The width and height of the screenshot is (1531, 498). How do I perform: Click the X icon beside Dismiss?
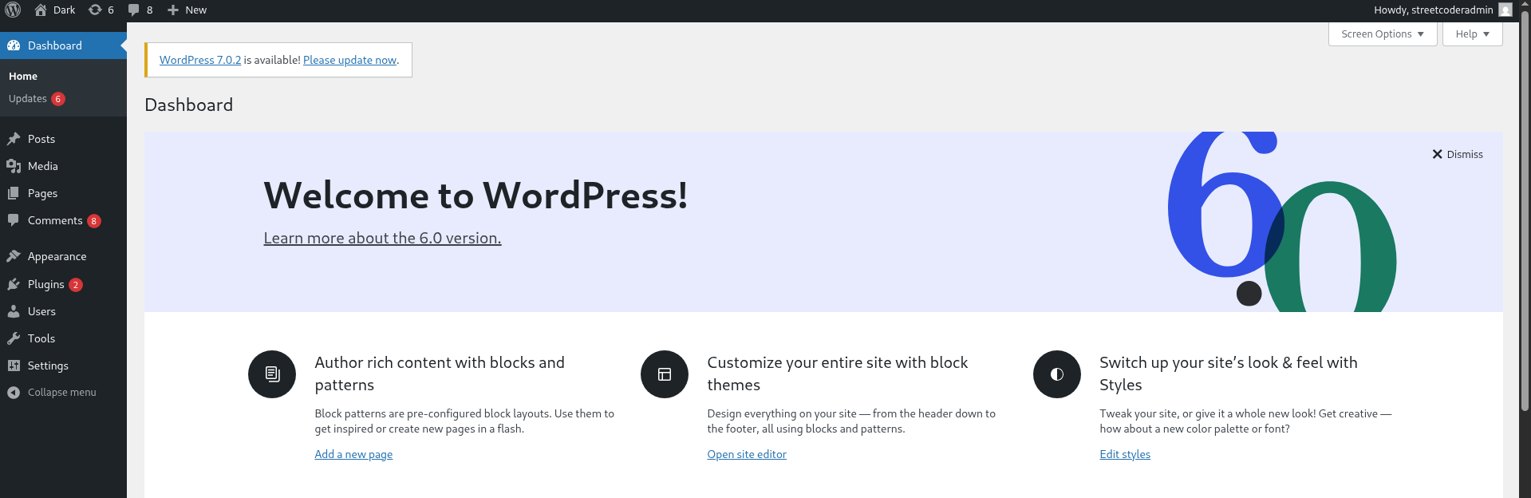point(1437,154)
